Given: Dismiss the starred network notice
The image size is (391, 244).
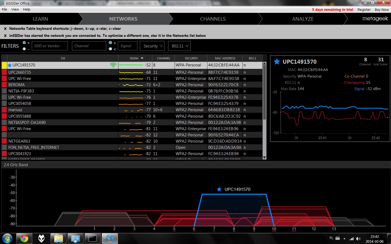Looking at the screenshot, I should [x=5, y=36].
